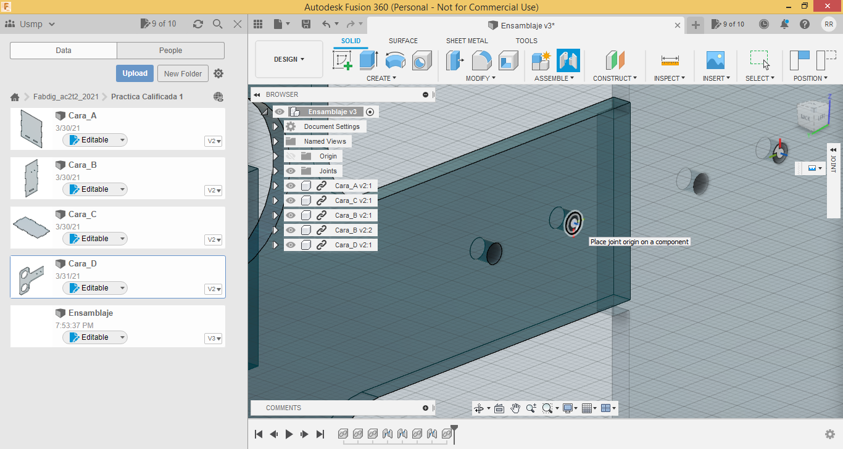Switch to the TOOLS tab
This screenshot has width=843, height=449.
526,41
